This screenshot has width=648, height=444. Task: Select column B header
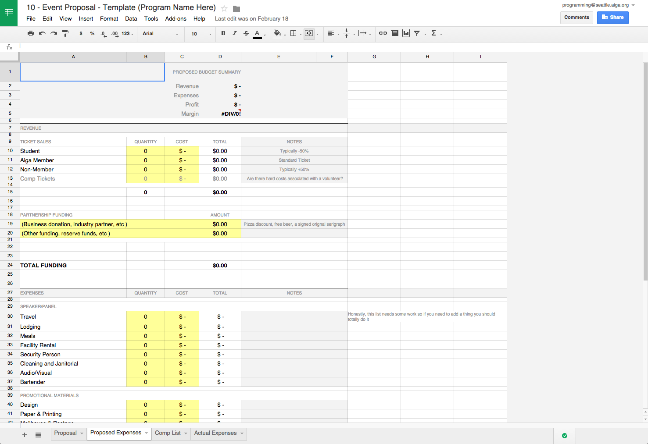click(146, 57)
